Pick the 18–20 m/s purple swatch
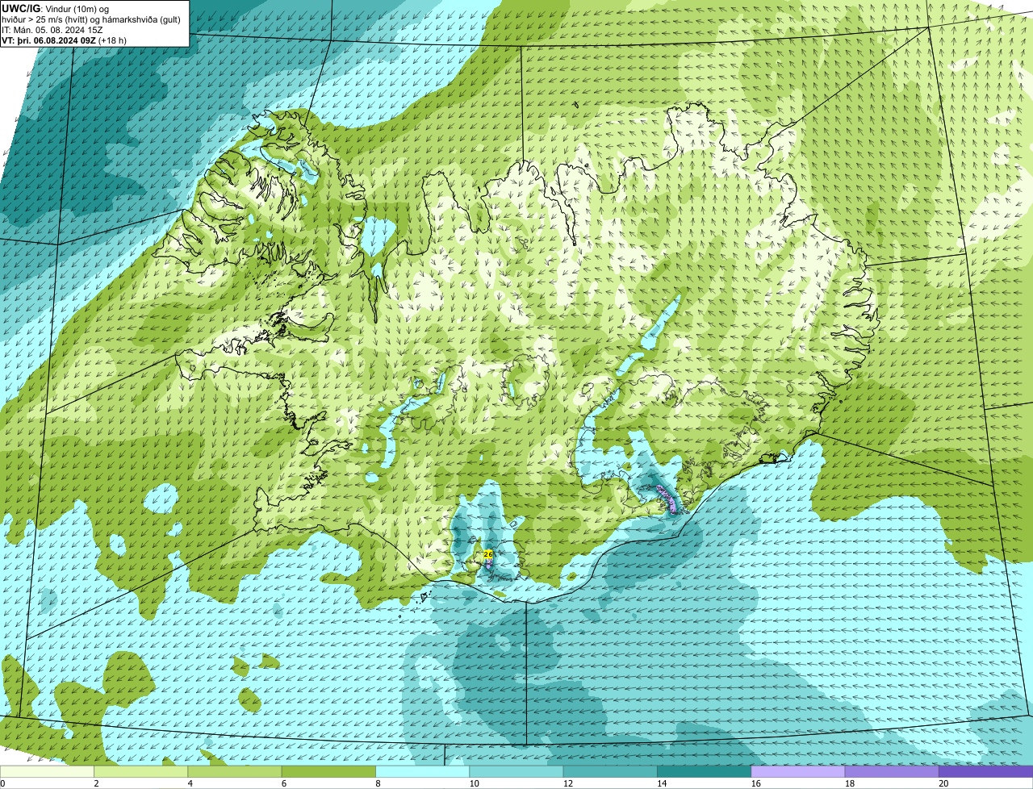The height and width of the screenshot is (789, 1033). point(892,772)
